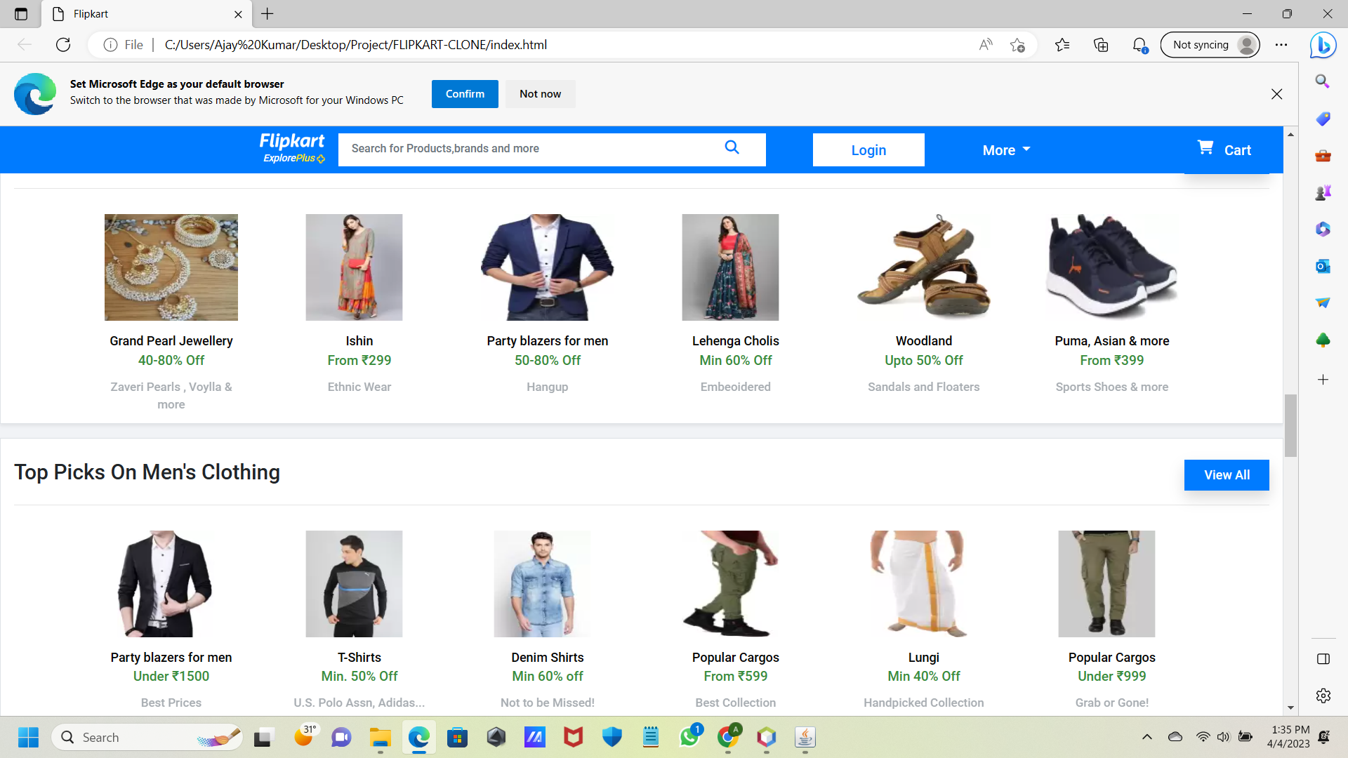1348x758 pixels.
Task: Toggle Read aloud in the address bar
Action: pyautogui.click(x=986, y=44)
